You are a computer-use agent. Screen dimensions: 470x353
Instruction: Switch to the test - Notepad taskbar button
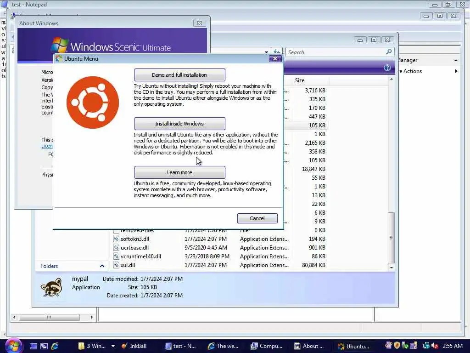pyautogui.click(x=181, y=346)
